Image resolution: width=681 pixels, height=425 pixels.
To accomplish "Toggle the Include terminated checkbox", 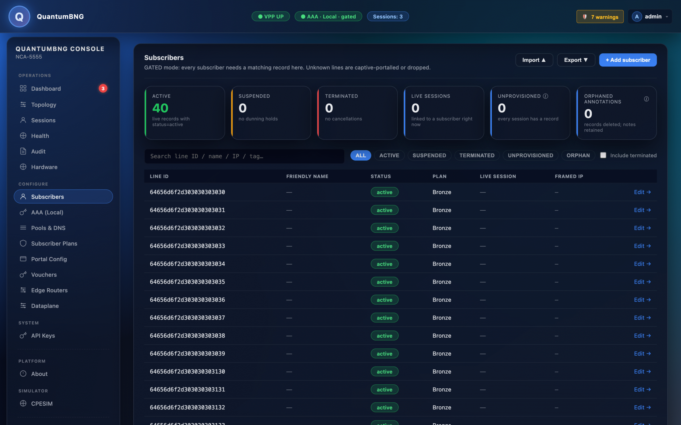I will (603, 155).
